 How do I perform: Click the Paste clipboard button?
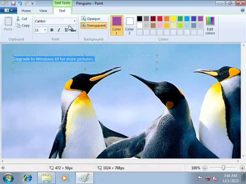coord(8,24)
